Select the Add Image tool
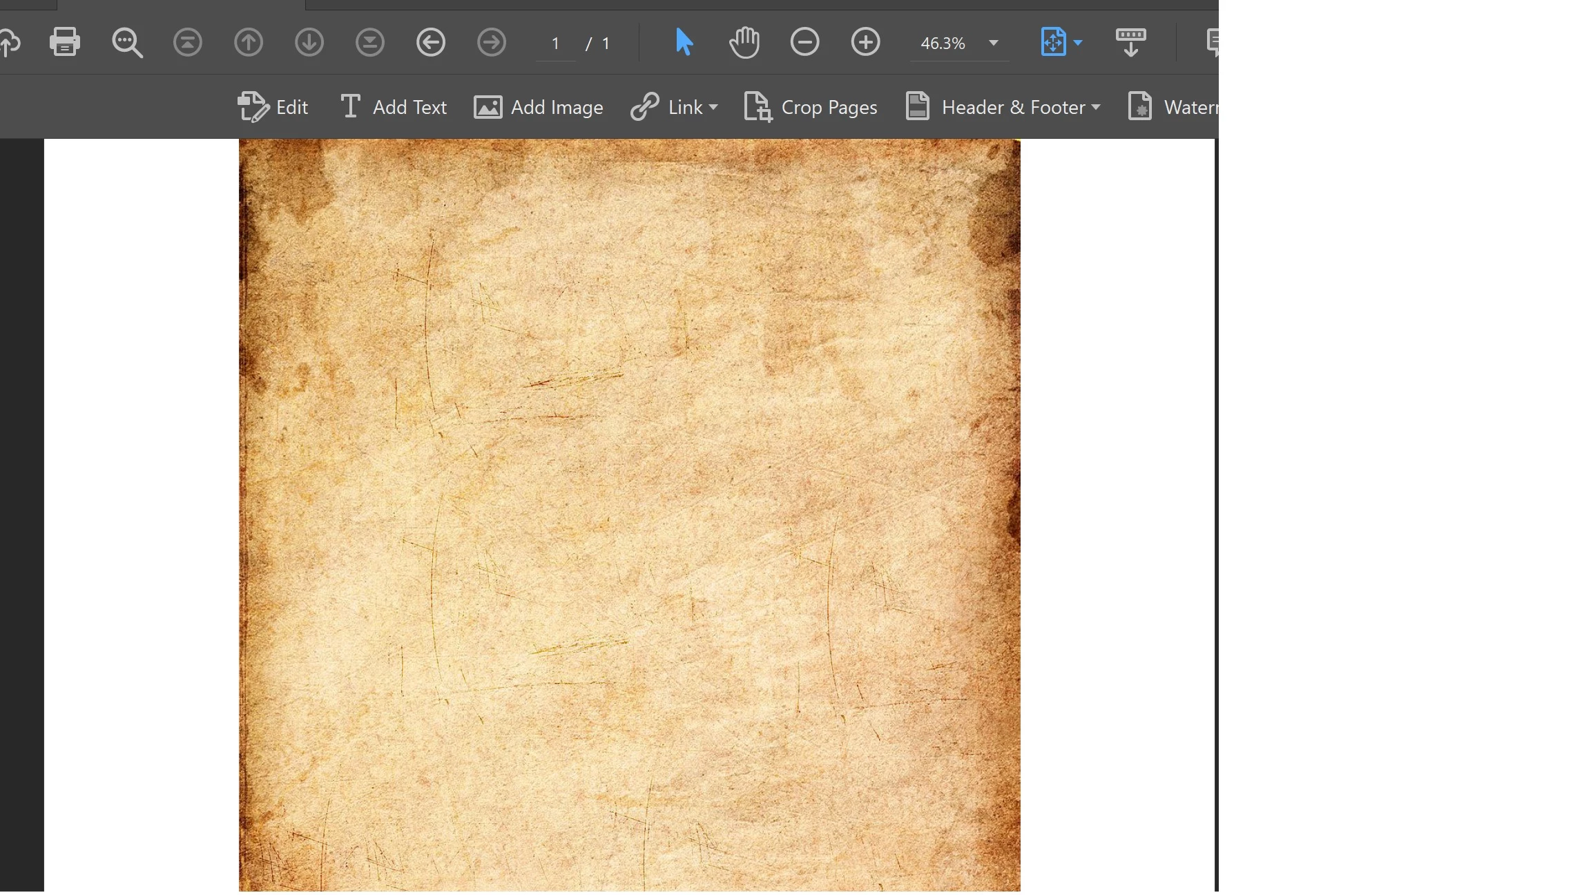The width and height of the screenshot is (1591, 895). [x=539, y=108]
